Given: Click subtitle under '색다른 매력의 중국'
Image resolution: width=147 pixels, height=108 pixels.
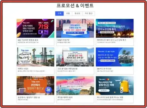Looking at the screenshot, I should 64,100.
